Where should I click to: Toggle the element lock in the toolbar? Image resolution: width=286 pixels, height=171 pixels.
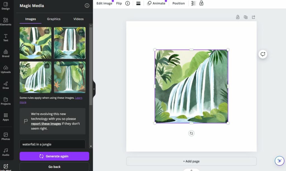[x=202, y=3]
